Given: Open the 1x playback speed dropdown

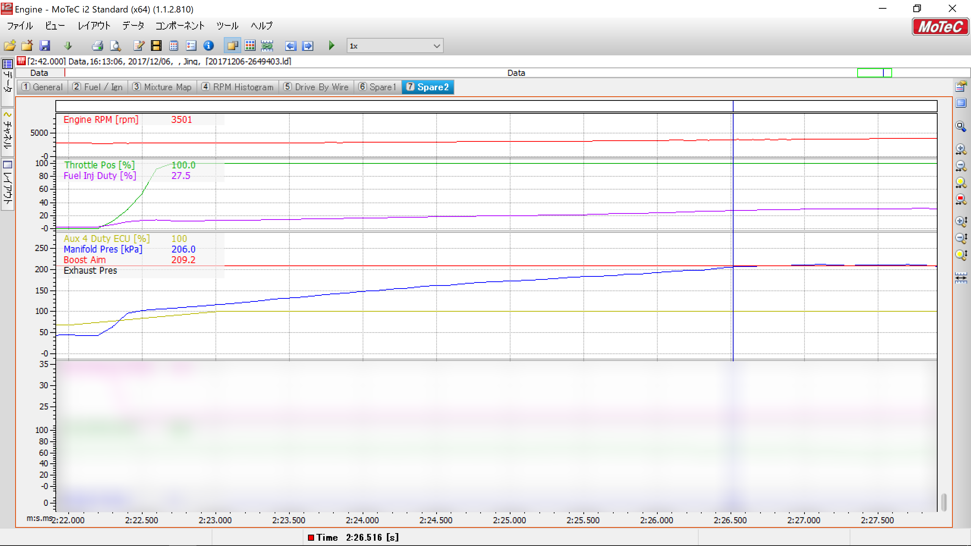Looking at the screenshot, I should pos(437,46).
